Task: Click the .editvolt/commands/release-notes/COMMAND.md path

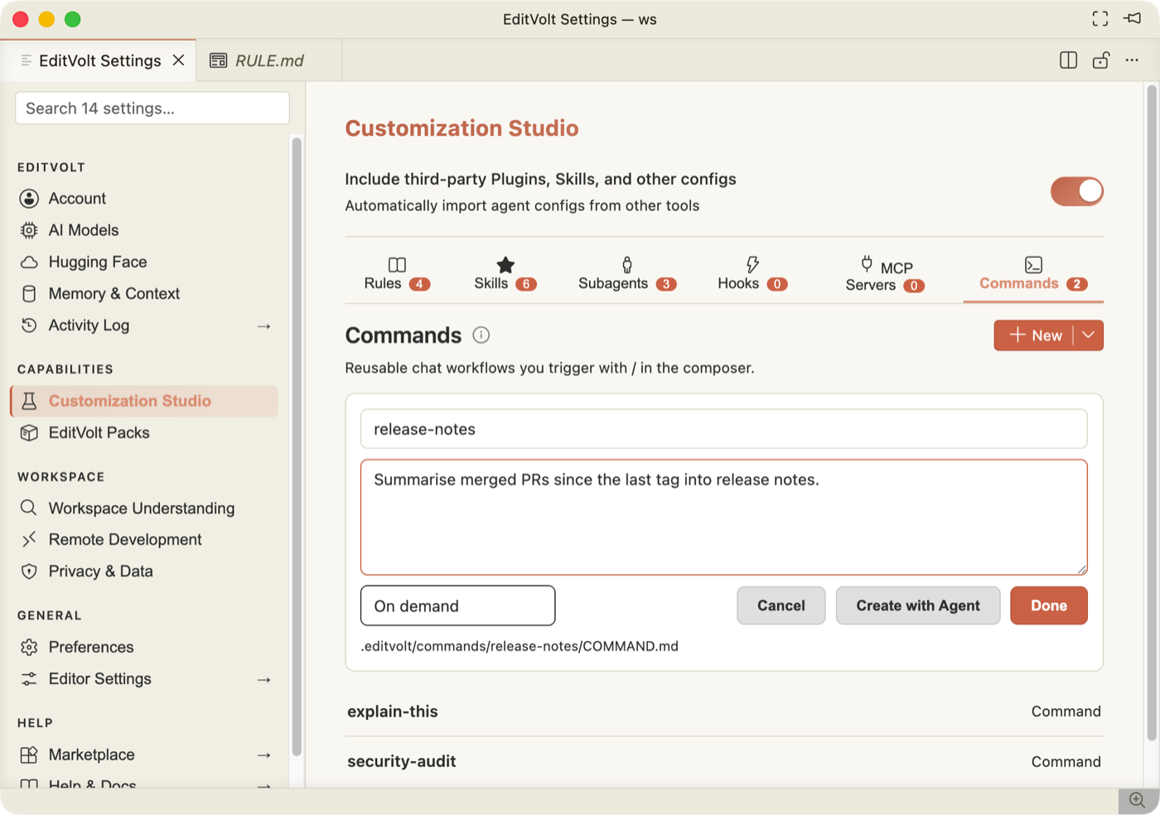Action: pos(520,646)
